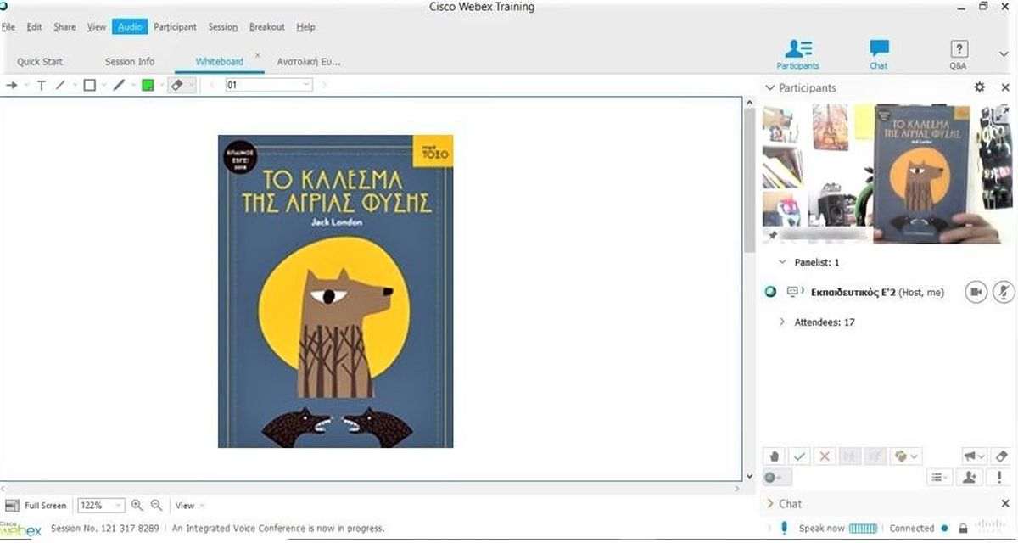Open the emoticons feedback dropdown
This screenshot has height=543, width=1018.
click(x=906, y=456)
